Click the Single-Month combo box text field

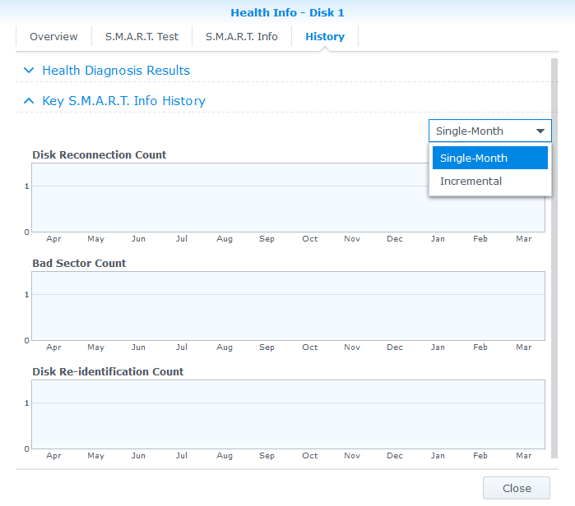pyautogui.click(x=477, y=131)
